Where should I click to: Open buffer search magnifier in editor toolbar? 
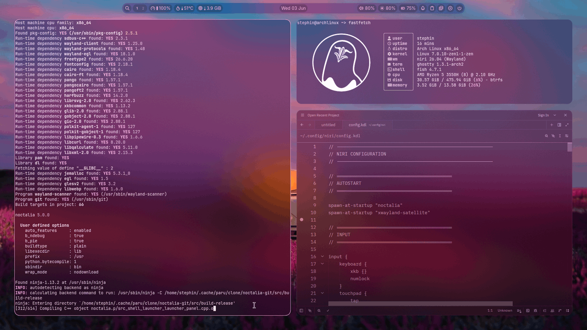(546, 136)
